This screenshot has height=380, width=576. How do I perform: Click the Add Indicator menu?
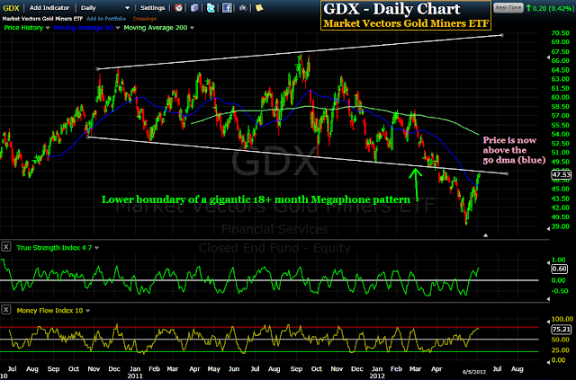coord(49,8)
